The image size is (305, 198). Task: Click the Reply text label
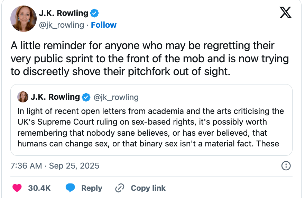point(92,188)
